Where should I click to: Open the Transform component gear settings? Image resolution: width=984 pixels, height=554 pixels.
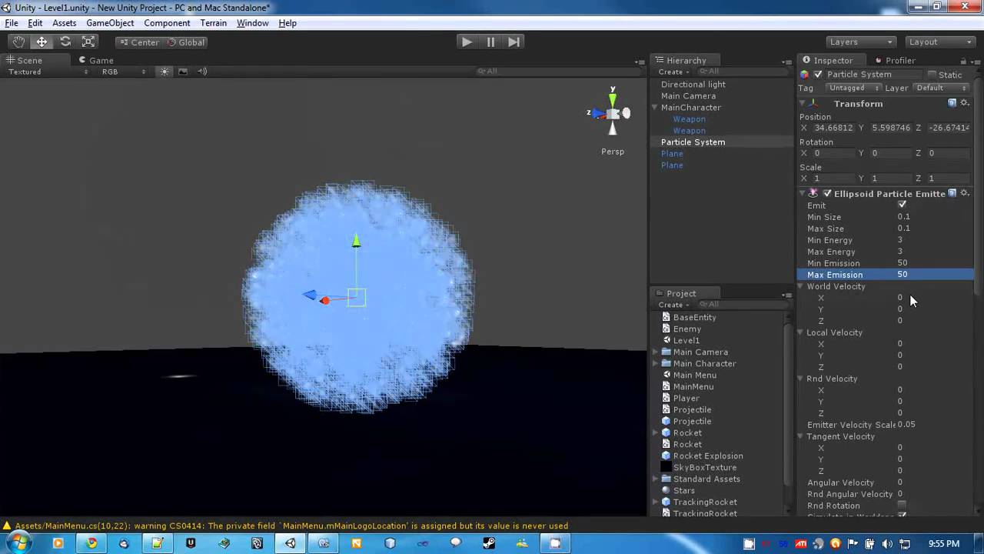(x=965, y=103)
